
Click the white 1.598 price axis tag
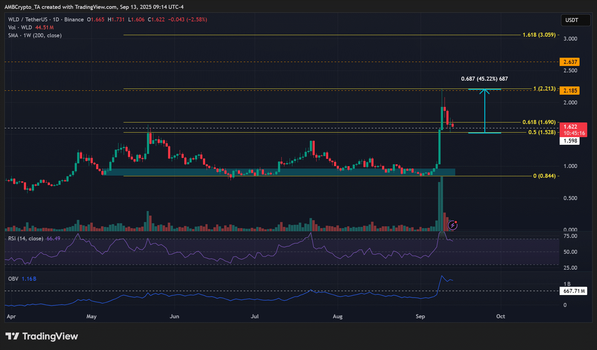point(570,141)
